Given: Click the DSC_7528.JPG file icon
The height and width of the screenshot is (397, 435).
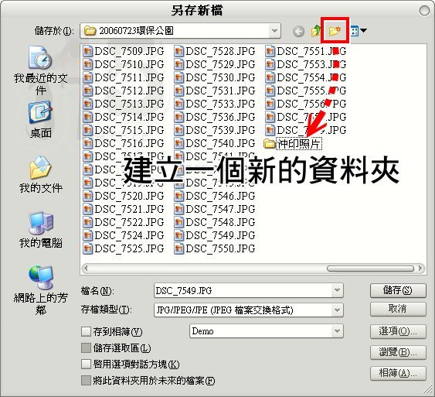Looking at the screenshot, I should (178, 51).
